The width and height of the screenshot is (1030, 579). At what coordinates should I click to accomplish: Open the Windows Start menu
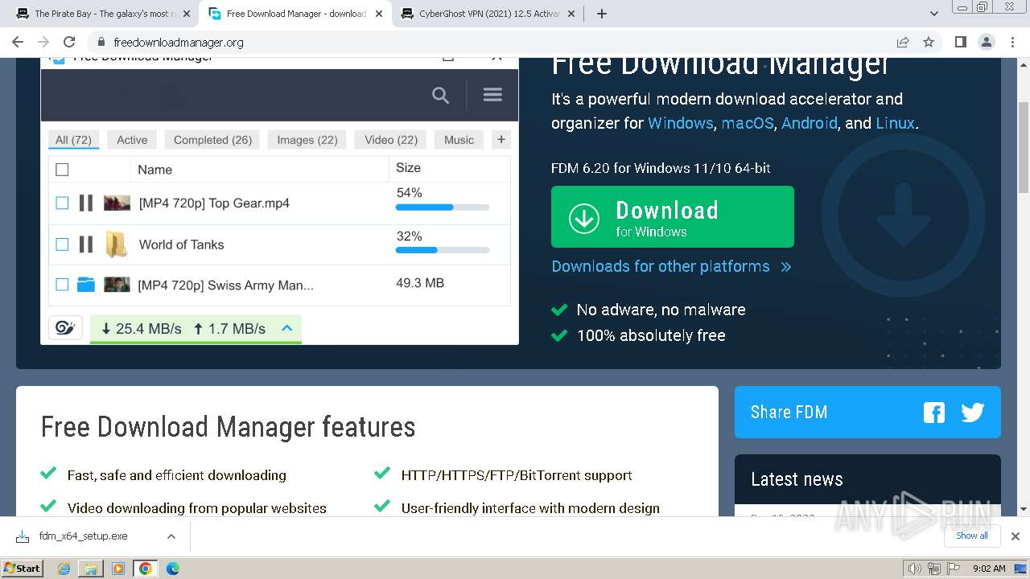[x=23, y=568]
